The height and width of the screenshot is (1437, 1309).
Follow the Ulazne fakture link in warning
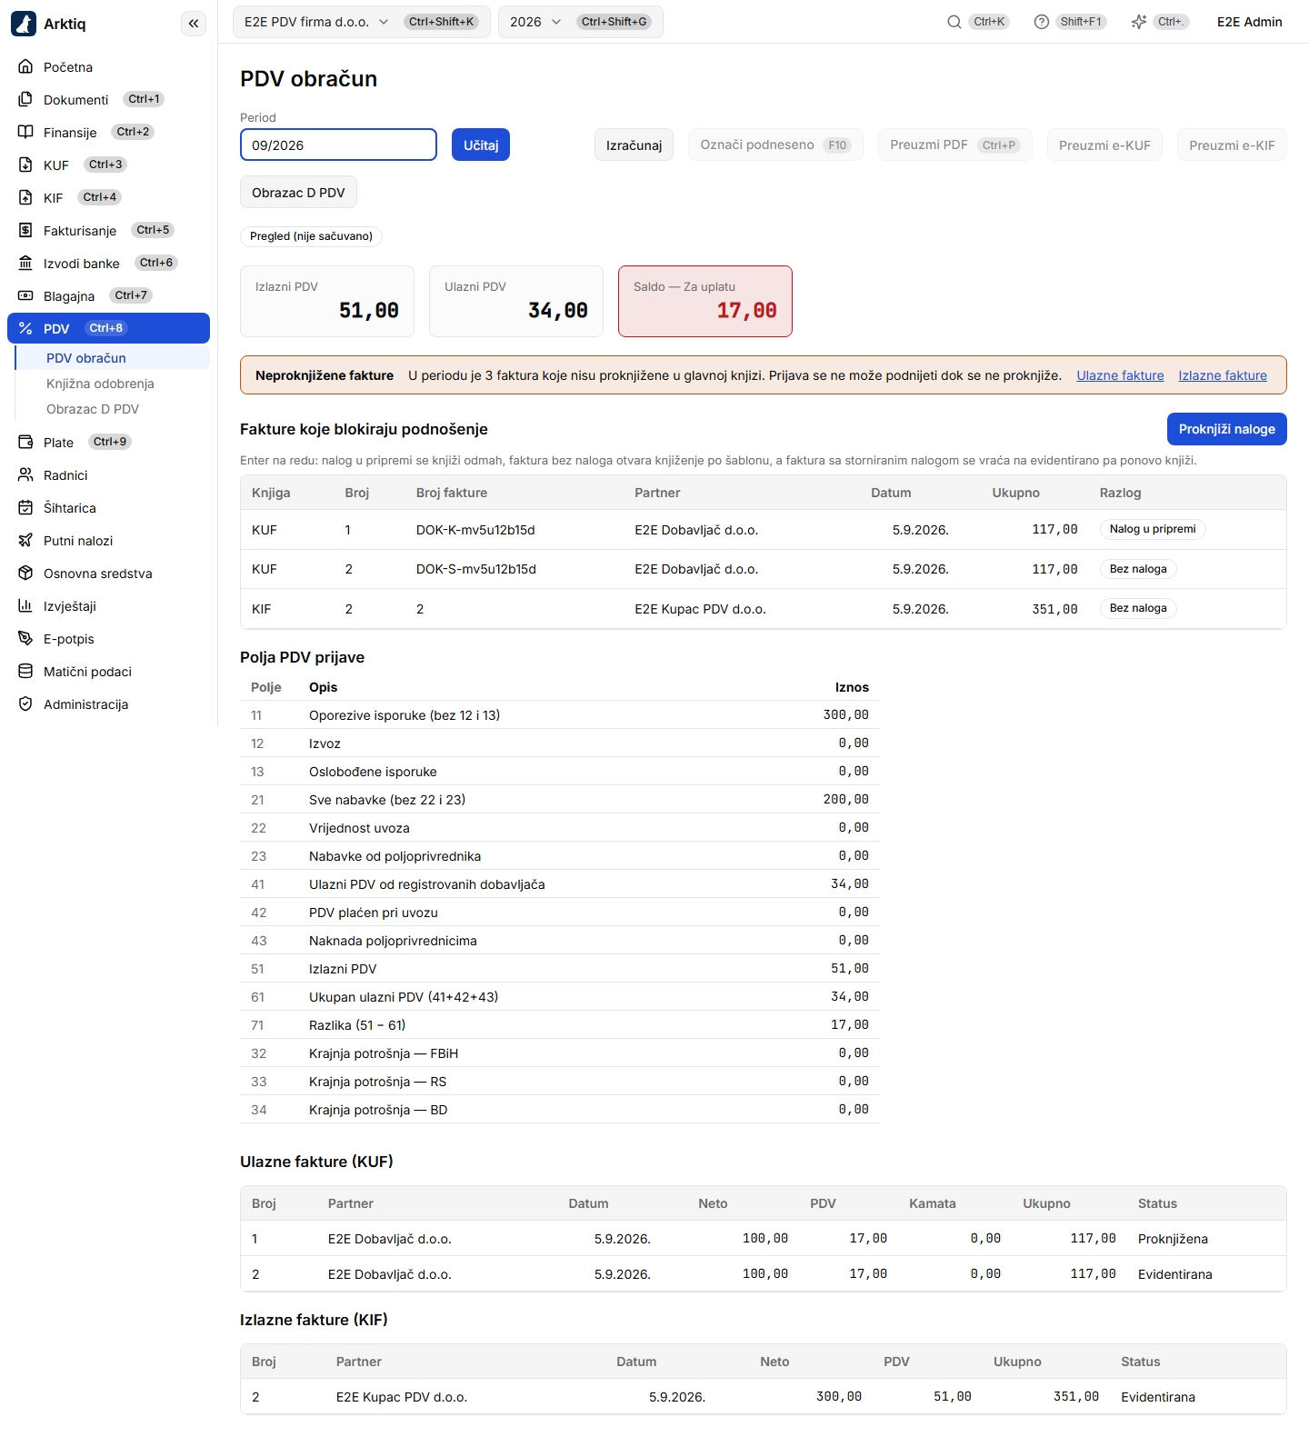coord(1120,375)
